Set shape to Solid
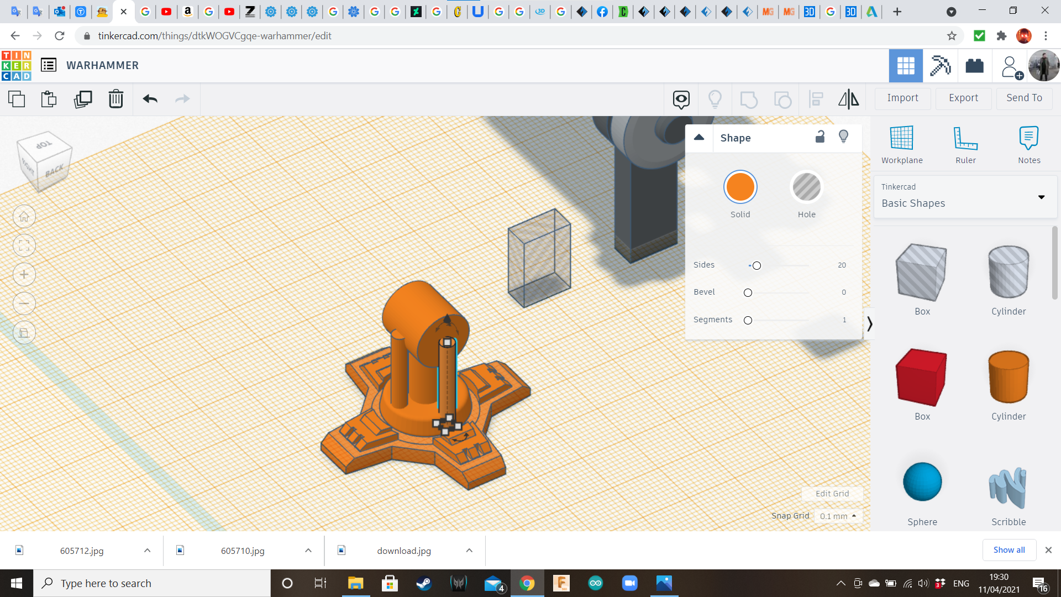 [740, 187]
